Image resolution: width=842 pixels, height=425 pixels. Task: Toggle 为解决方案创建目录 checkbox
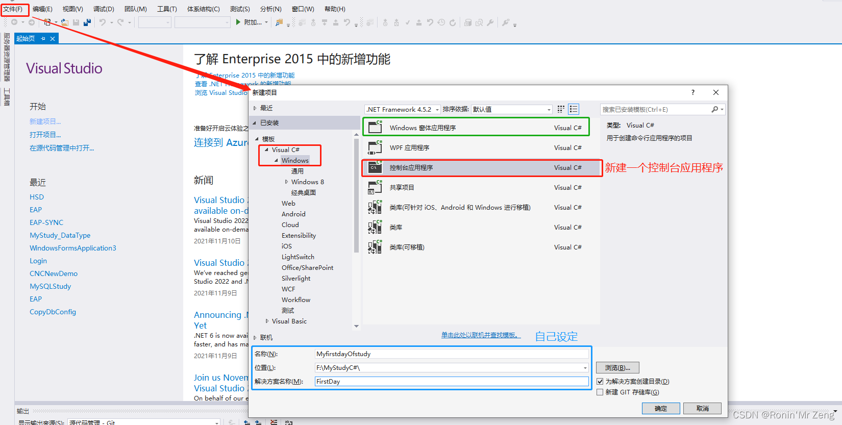coord(600,381)
